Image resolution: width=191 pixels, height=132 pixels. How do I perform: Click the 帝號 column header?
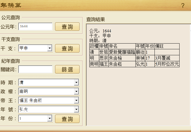tap(104, 46)
